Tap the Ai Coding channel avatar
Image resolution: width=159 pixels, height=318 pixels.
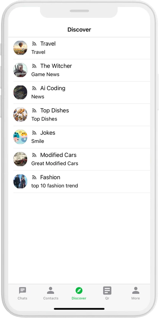click(x=20, y=92)
